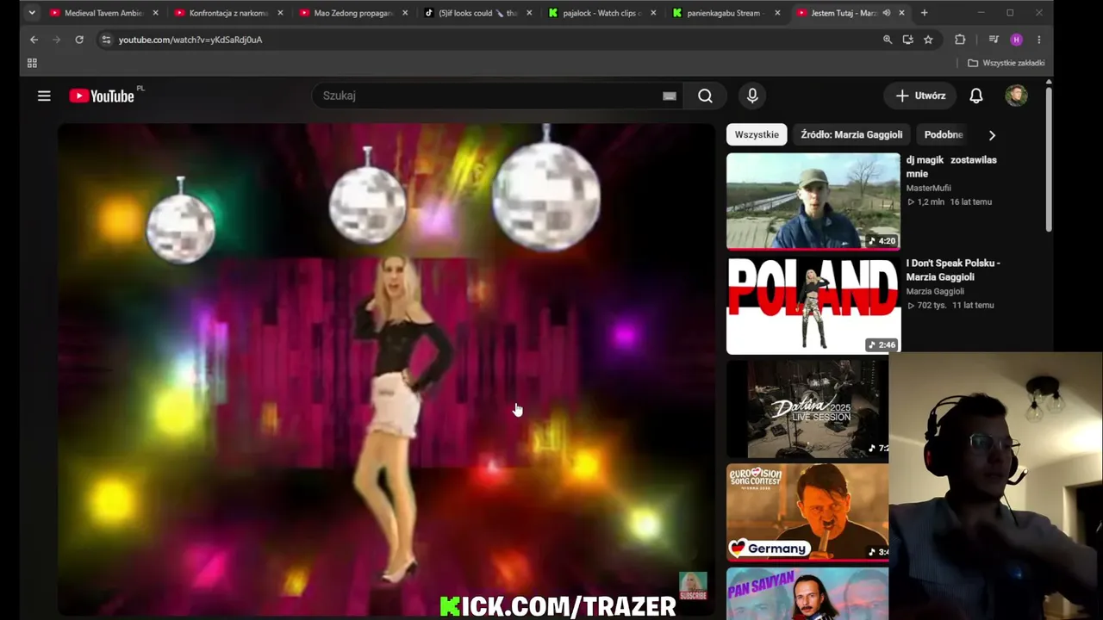
Task: Open the Pan Savyan video thumbnail
Action: (807, 593)
